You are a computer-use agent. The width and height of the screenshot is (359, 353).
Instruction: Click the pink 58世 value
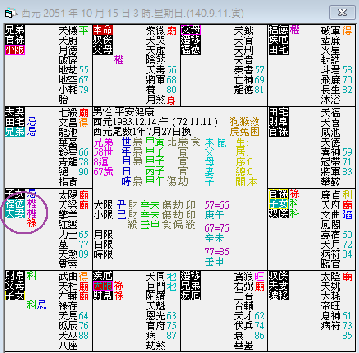tap(103, 152)
